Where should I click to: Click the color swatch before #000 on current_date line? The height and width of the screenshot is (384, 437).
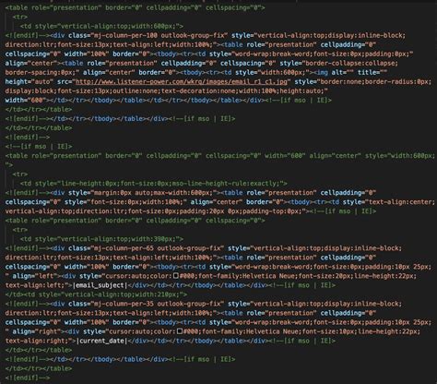point(180,331)
